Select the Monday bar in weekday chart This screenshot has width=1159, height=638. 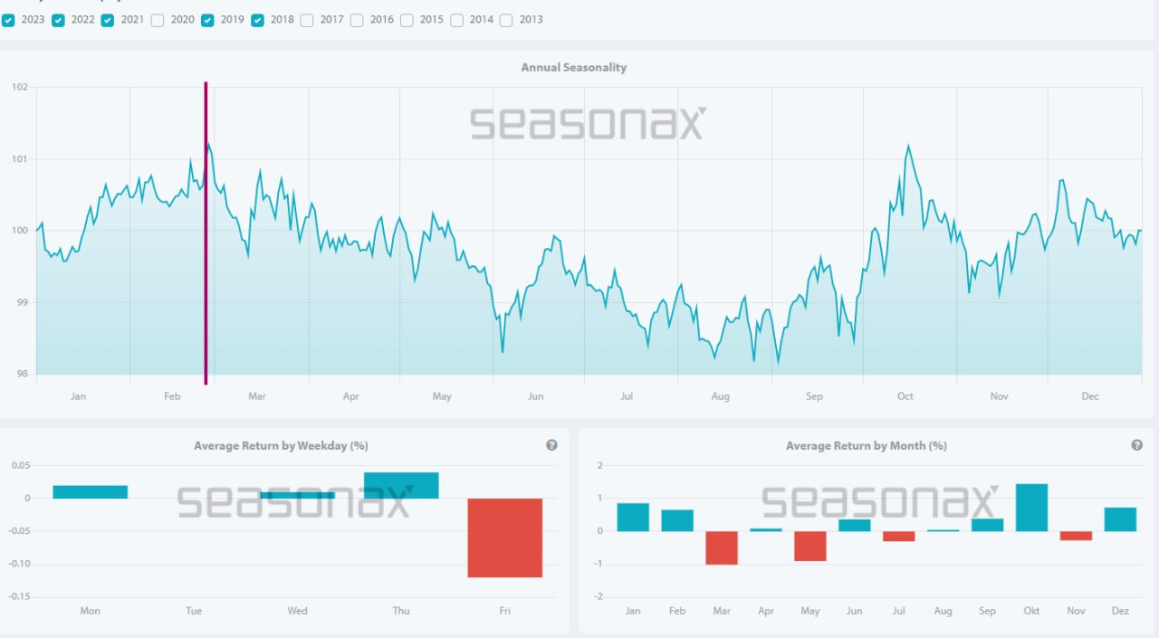(90, 492)
